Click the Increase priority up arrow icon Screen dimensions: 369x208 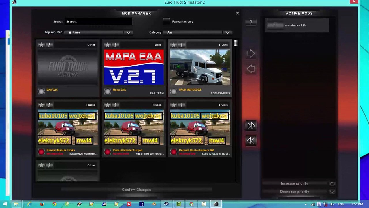332,183
